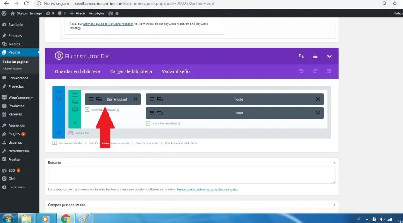Click Vaciar diseño button
The image size is (403, 223).
pyautogui.click(x=176, y=71)
